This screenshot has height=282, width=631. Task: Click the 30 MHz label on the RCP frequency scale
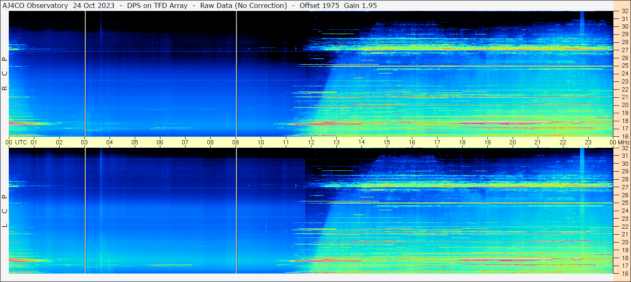(624, 26)
